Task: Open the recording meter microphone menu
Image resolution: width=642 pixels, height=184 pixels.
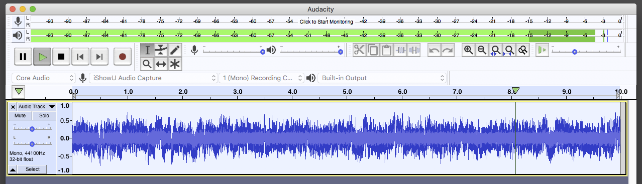Action: pos(18,22)
